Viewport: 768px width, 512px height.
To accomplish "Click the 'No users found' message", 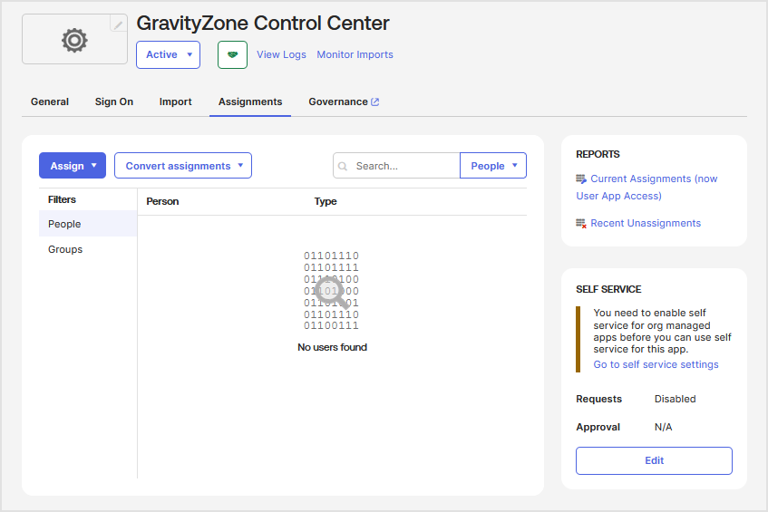I will tap(332, 347).
